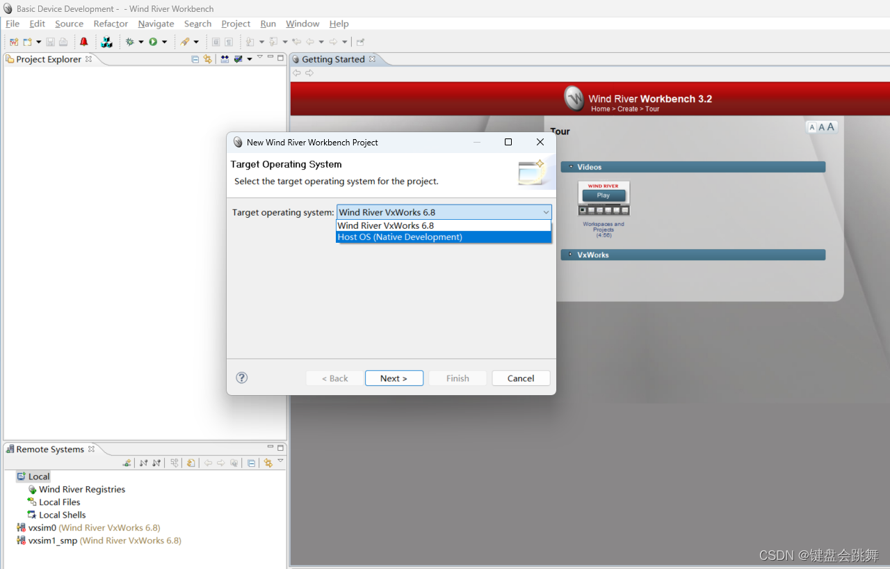Click the Disconnect icon in Remote Systems toolbar
The image size is (890, 569).
point(156,463)
